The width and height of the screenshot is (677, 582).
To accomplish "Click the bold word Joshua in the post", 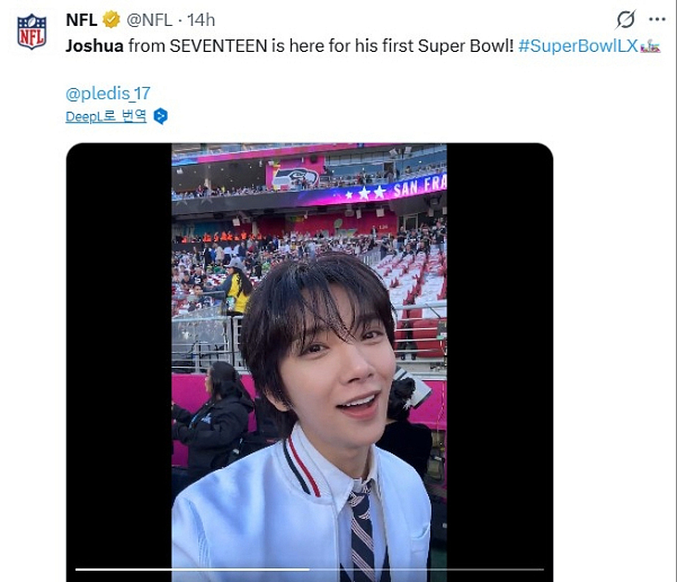I will click(94, 46).
